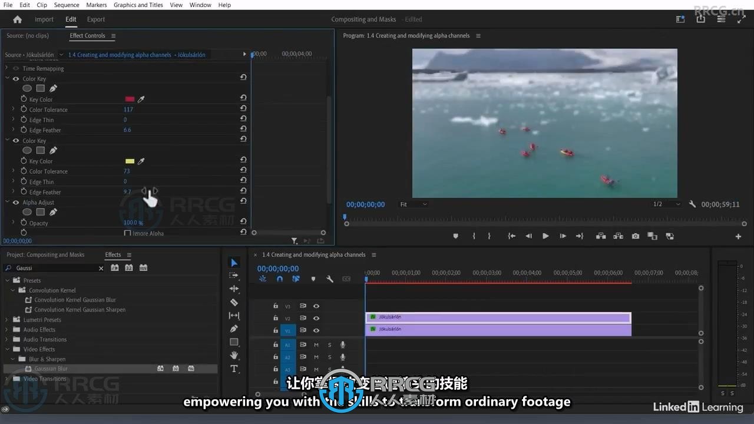Toggle V3 track output eye
754x424 pixels.
[x=316, y=306]
